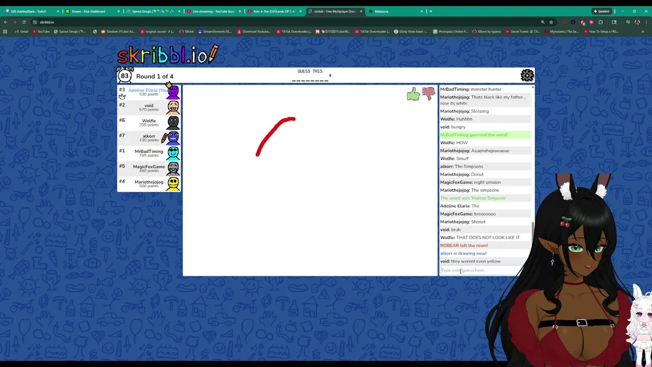Click MrBadTiming's cyan avatar
This screenshot has height=367, width=652.
[x=173, y=153]
